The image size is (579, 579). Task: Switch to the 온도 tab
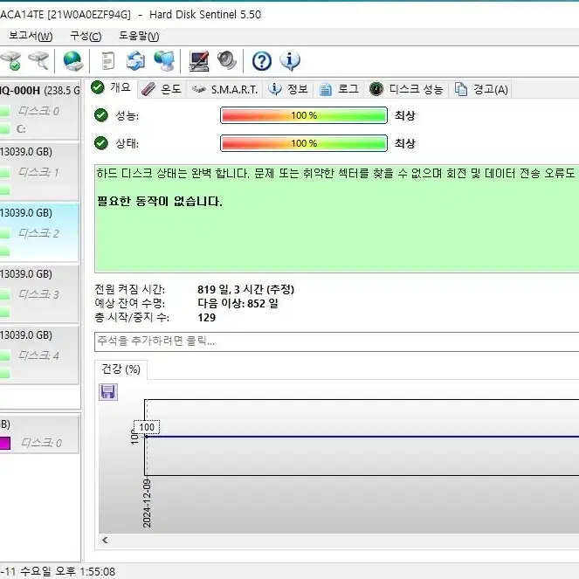[162, 89]
